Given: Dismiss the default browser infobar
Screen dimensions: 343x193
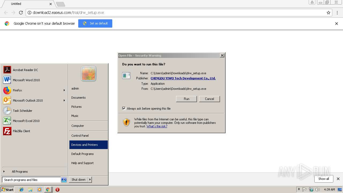Looking at the screenshot, I should coord(337,24).
